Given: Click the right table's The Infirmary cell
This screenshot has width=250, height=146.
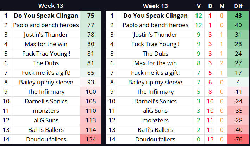Looking at the screenshot, I should pos(155,92).
